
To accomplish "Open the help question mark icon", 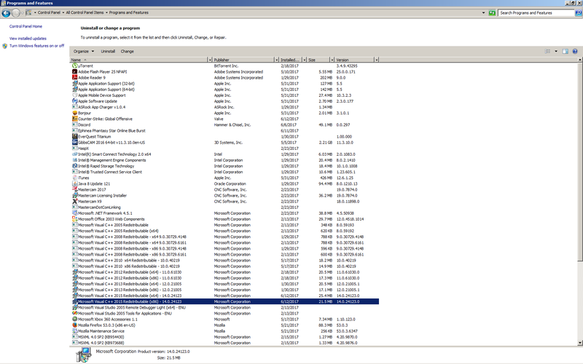I will coord(575,51).
